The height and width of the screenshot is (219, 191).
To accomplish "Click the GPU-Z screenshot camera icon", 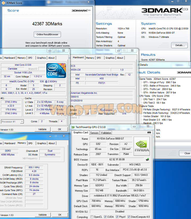I will click(149, 132).
